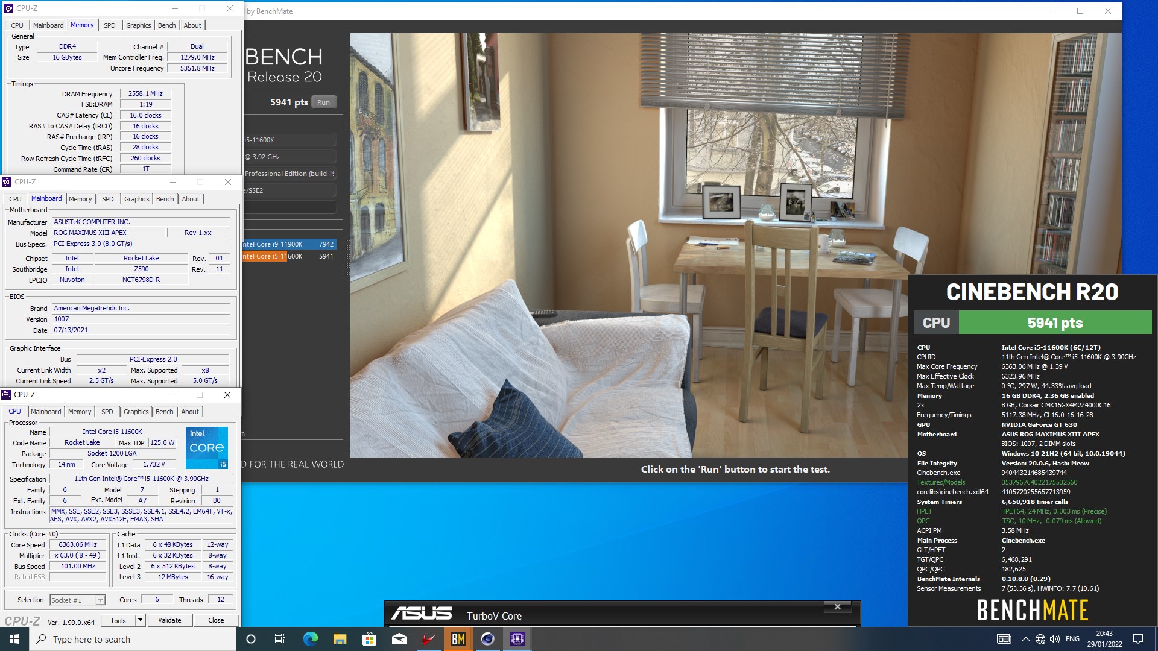The image size is (1158, 651).
Task: Select Bench tab in top Memory window
Action: pos(167,25)
